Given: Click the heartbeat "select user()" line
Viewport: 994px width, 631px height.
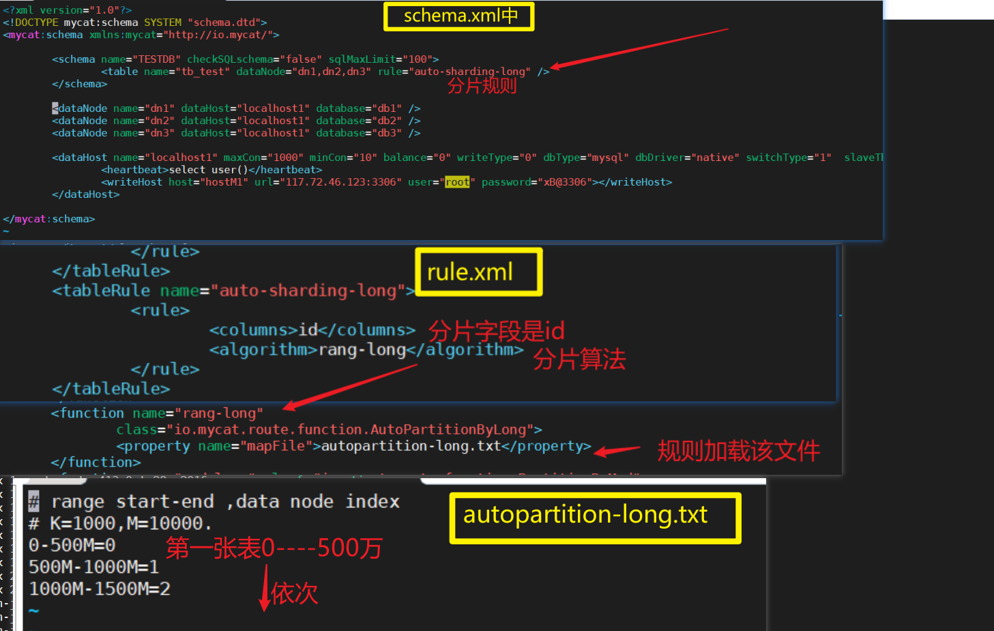Looking at the screenshot, I should [x=211, y=170].
